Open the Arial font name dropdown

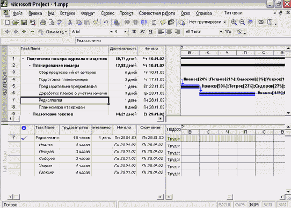tap(111, 32)
